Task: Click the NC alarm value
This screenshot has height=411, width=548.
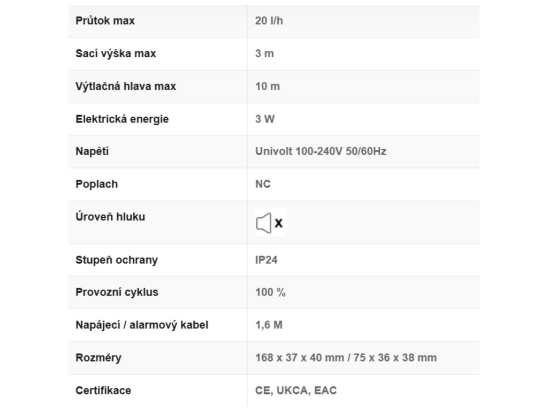Action: [x=263, y=184]
